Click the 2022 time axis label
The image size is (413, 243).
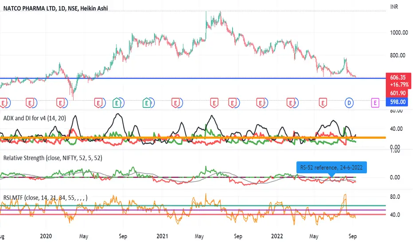(x=277, y=236)
